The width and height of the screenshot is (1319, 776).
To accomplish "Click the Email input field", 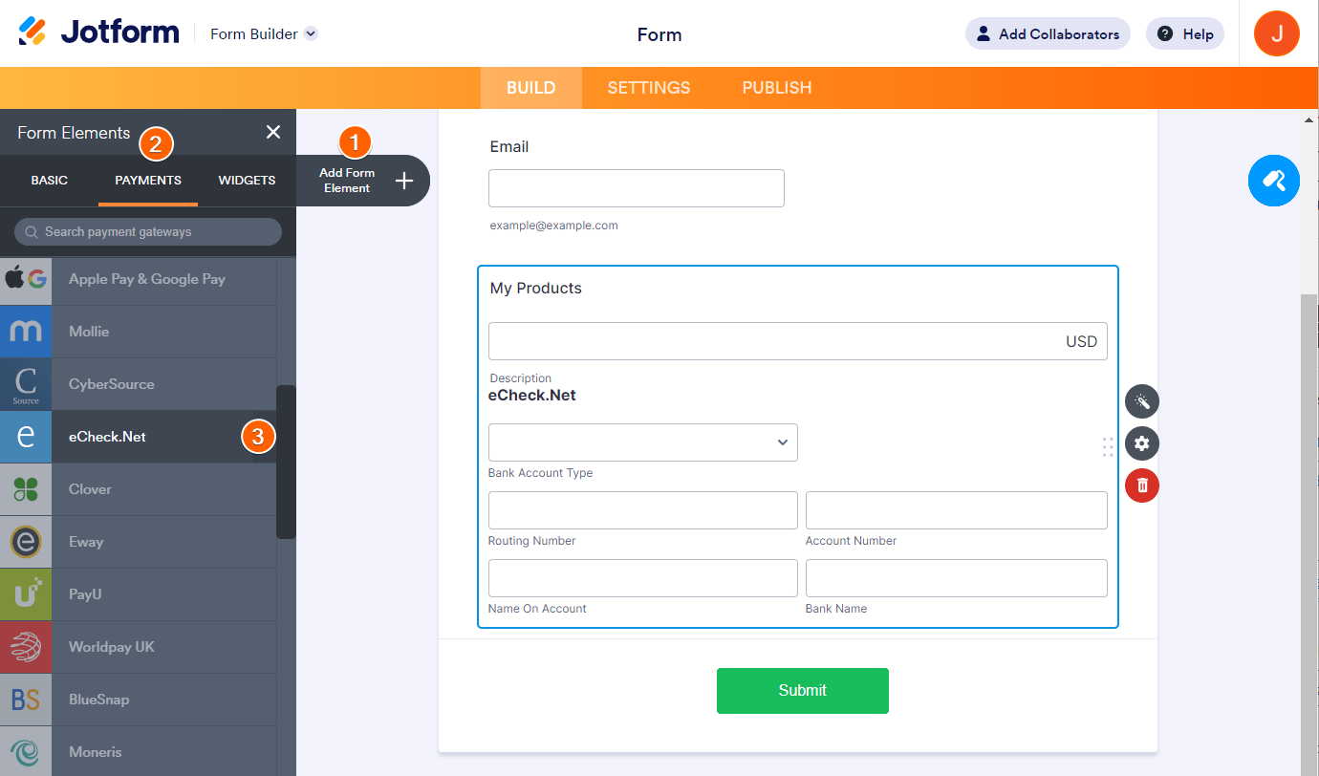I will coord(637,188).
